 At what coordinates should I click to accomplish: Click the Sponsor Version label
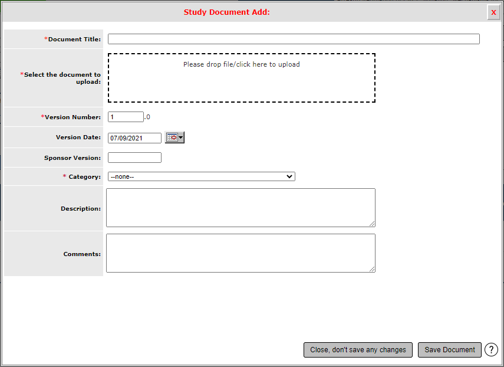point(73,158)
